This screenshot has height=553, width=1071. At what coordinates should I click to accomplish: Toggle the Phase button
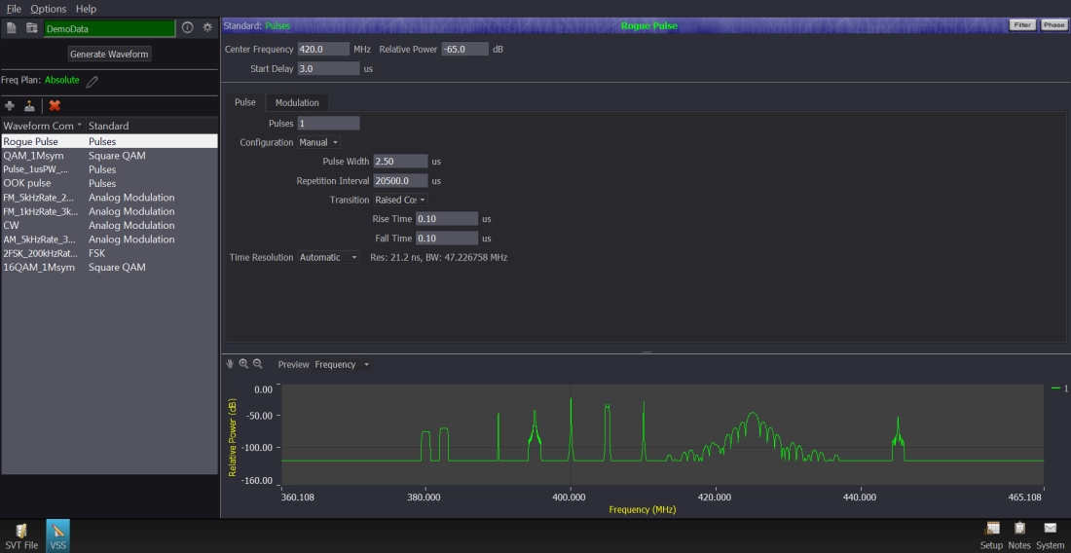1053,25
